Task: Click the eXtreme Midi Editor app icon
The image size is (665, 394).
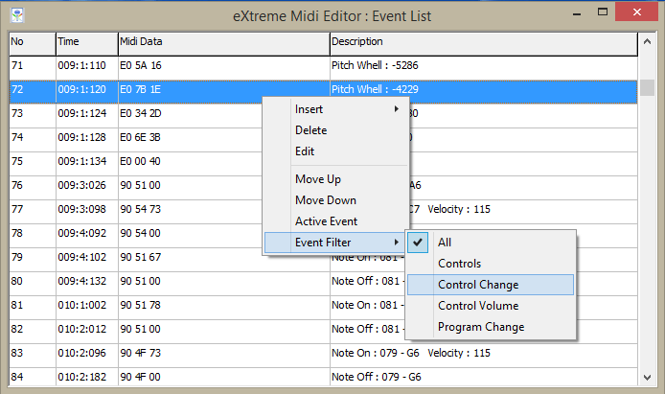Action: click(x=17, y=15)
